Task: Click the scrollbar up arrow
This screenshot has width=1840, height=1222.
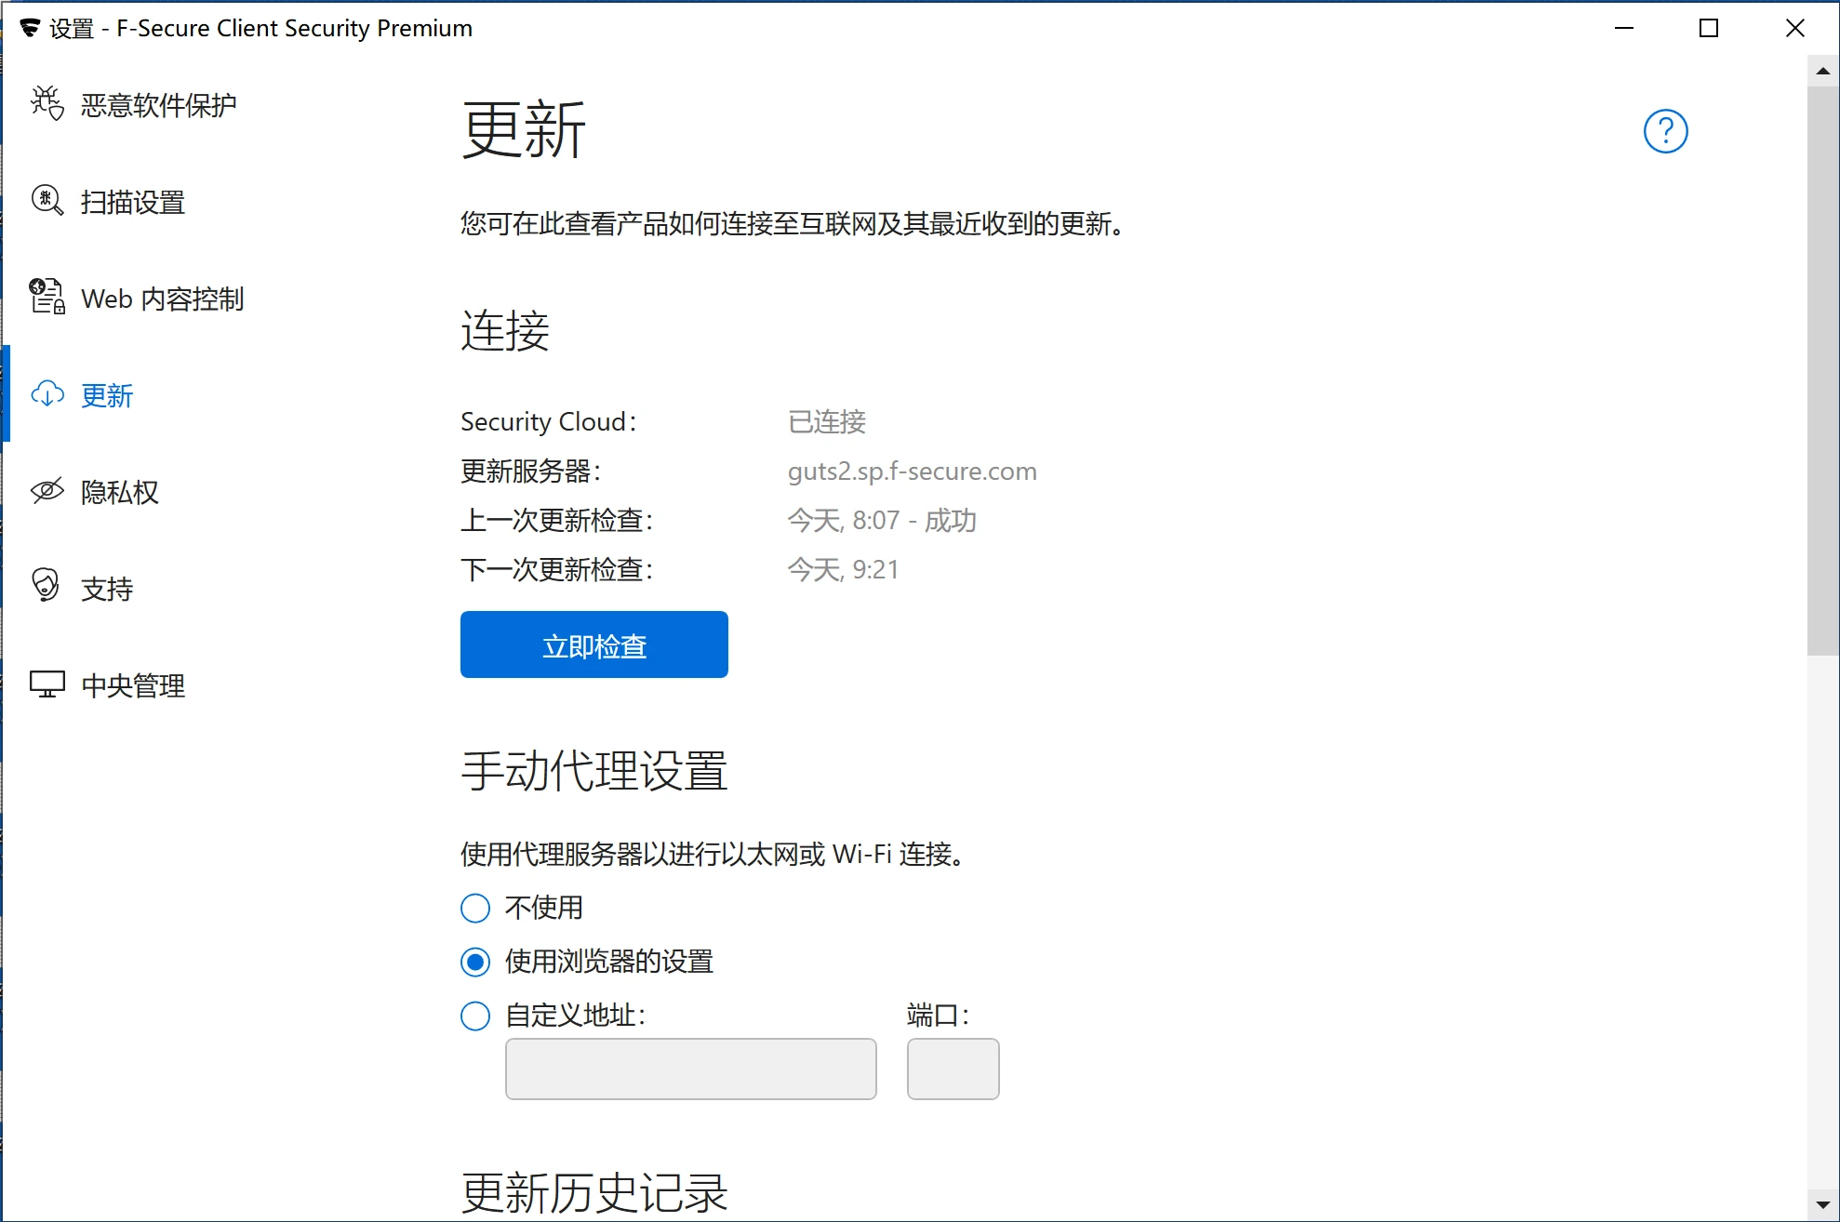Action: pos(1822,71)
